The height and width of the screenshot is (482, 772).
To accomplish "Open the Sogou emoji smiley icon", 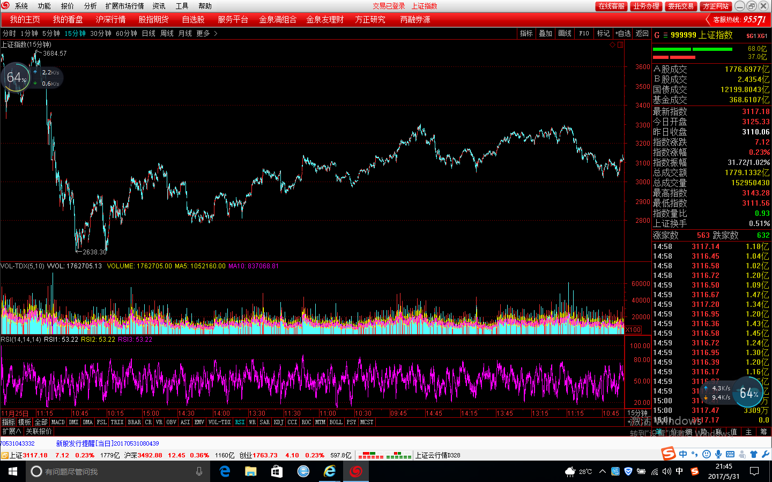I will 707,454.
